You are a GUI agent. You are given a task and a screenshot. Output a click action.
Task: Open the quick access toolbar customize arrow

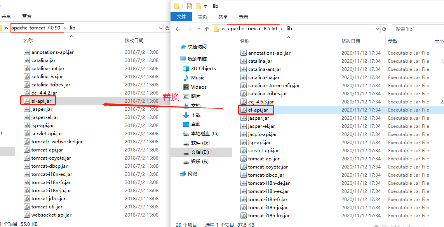click(205, 6)
